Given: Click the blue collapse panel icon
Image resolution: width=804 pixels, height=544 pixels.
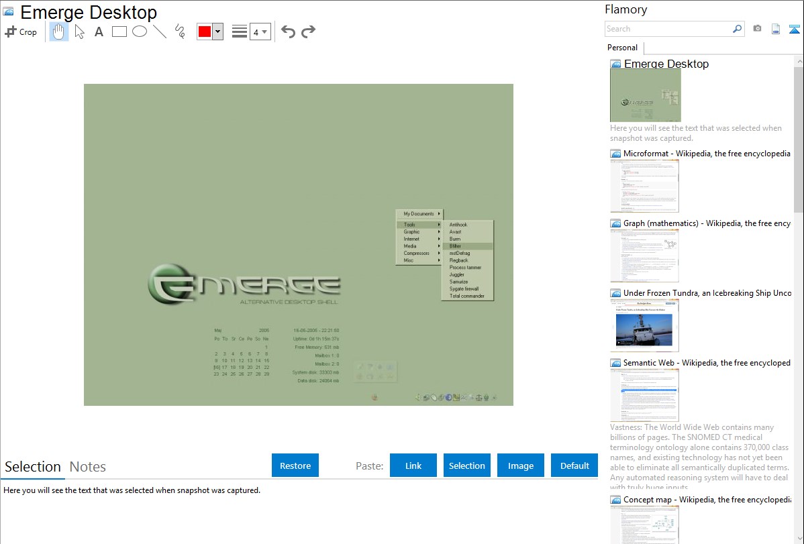Looking at the screenshot, I should pos(794,29).
